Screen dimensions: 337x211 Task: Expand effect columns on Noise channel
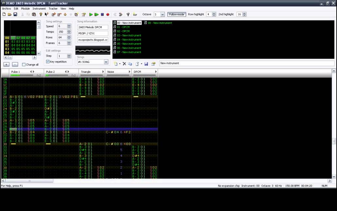point(129,72)
